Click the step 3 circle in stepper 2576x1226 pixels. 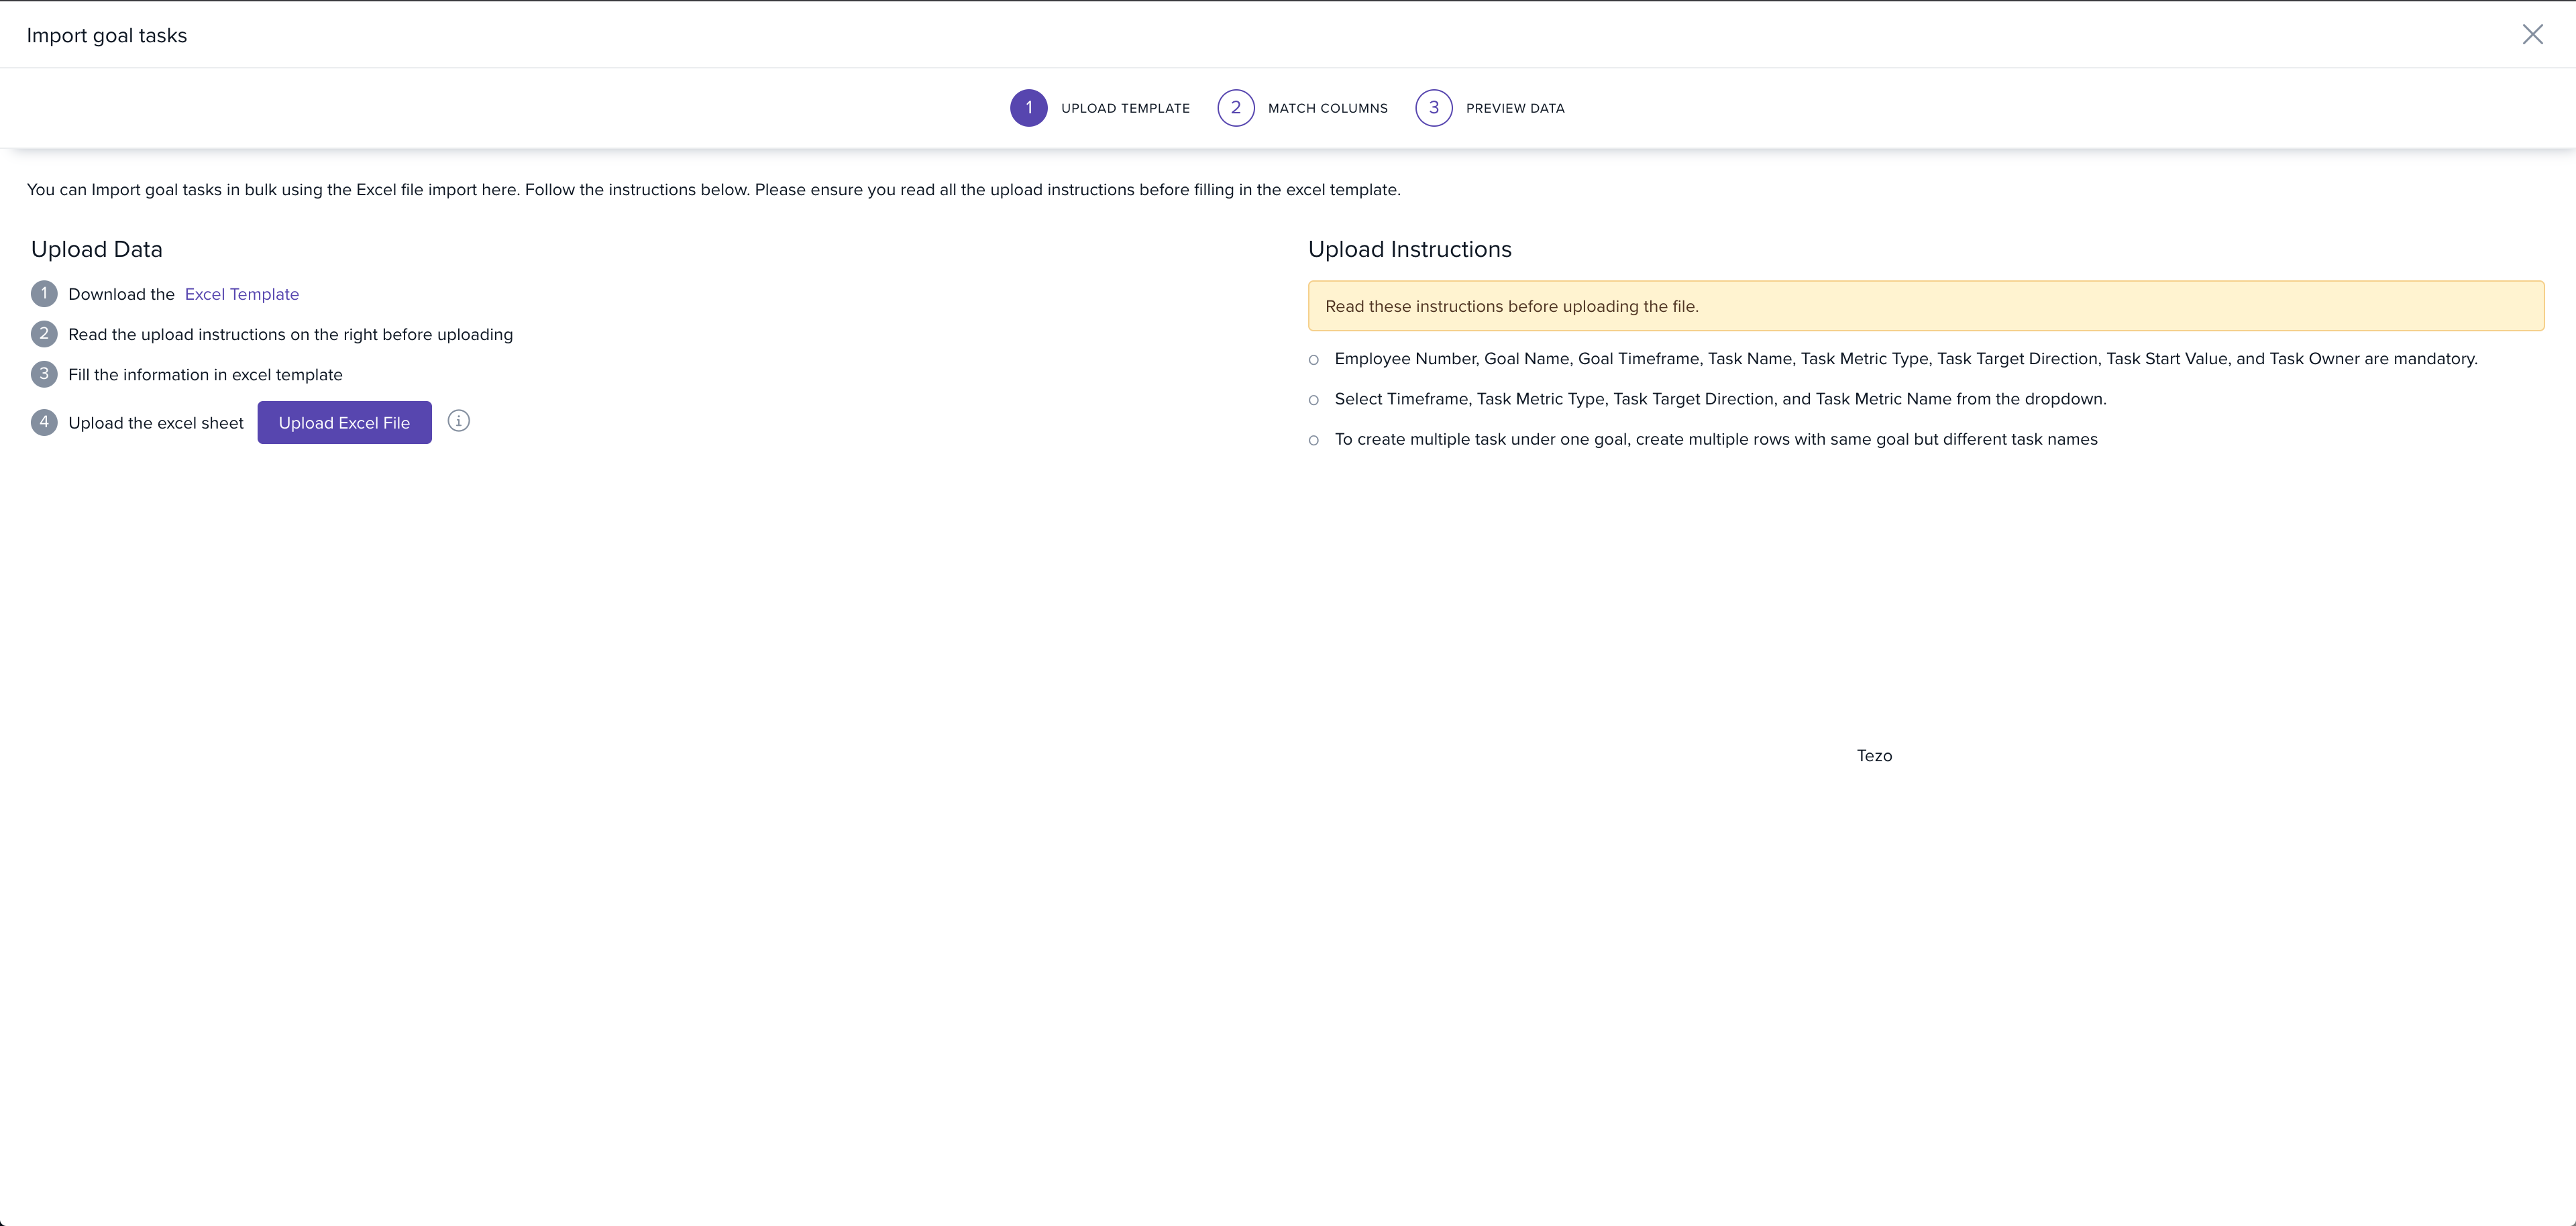tap(1433, 108)
